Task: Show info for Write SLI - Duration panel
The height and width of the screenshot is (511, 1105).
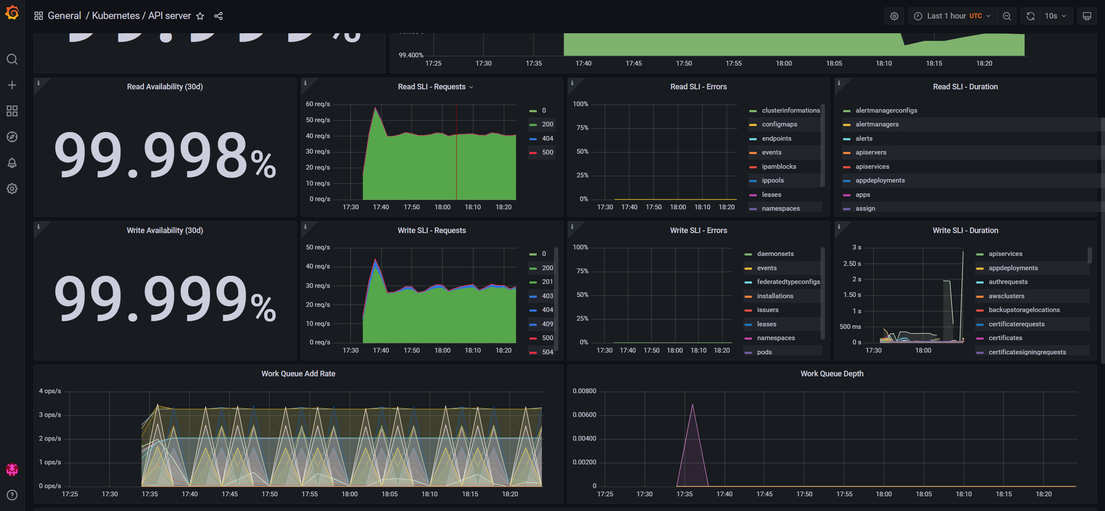Action: [839, 227]
